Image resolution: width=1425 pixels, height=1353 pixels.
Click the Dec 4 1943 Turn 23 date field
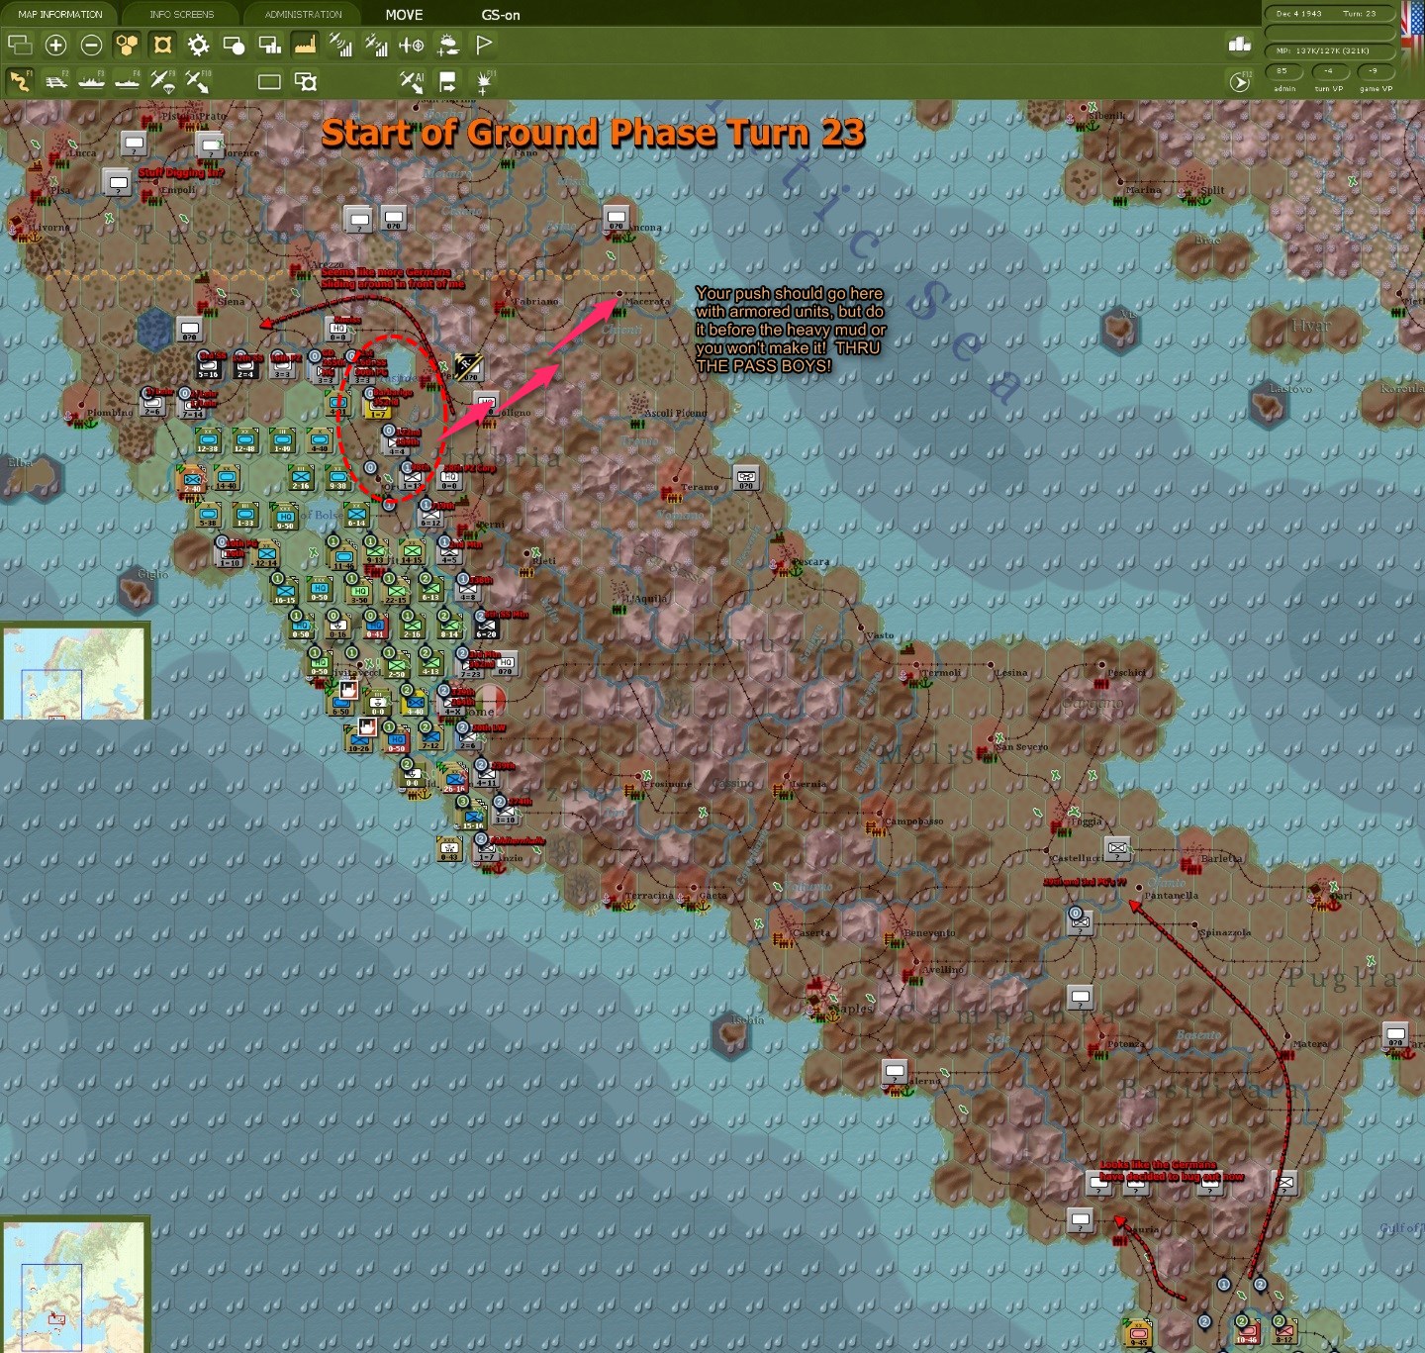[x=1329, y=14]
